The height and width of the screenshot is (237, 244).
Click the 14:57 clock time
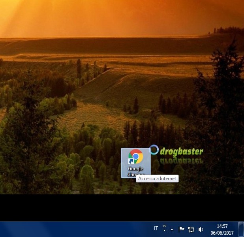[x=222, y=226]
